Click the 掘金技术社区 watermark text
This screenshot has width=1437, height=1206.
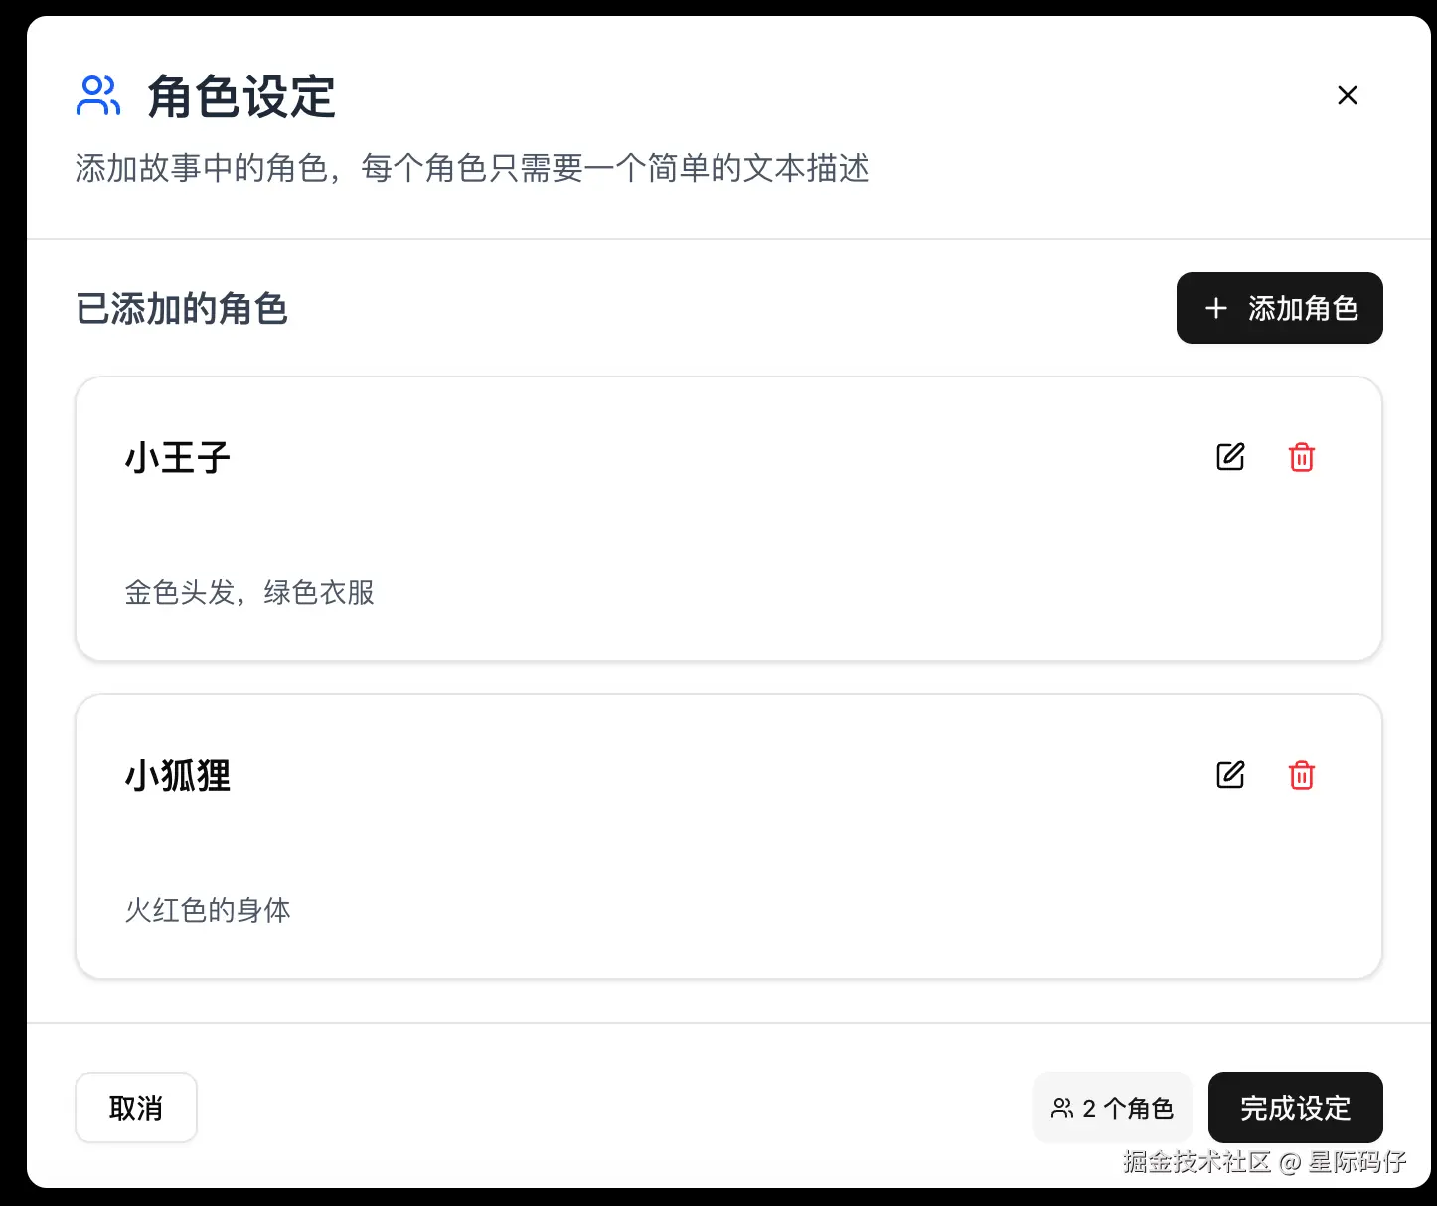point(1197,1161)
